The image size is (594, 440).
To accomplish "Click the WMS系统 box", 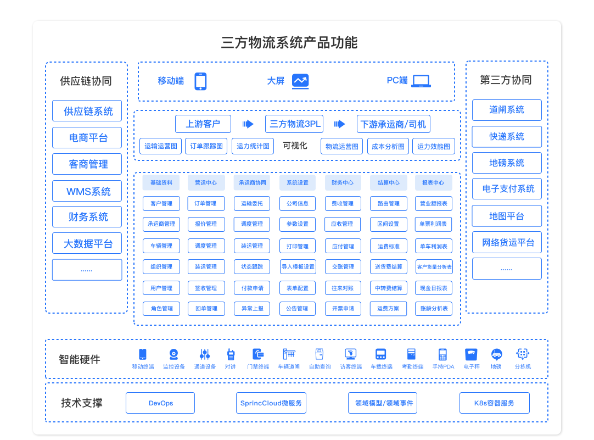I will point(87,191).
